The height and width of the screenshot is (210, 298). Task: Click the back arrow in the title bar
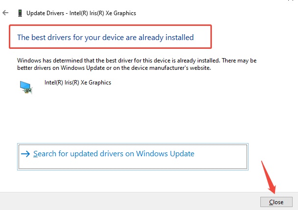coord(5,13)
